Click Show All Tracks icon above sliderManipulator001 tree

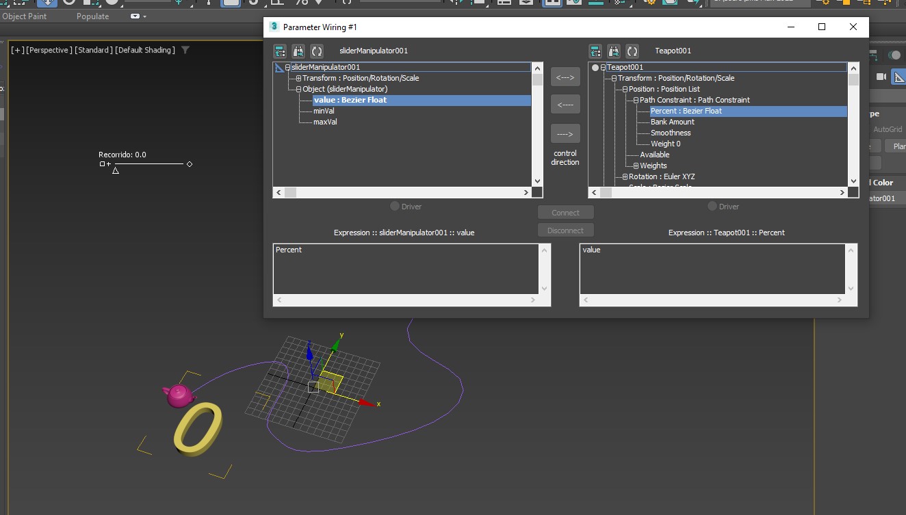pos(280,51)
